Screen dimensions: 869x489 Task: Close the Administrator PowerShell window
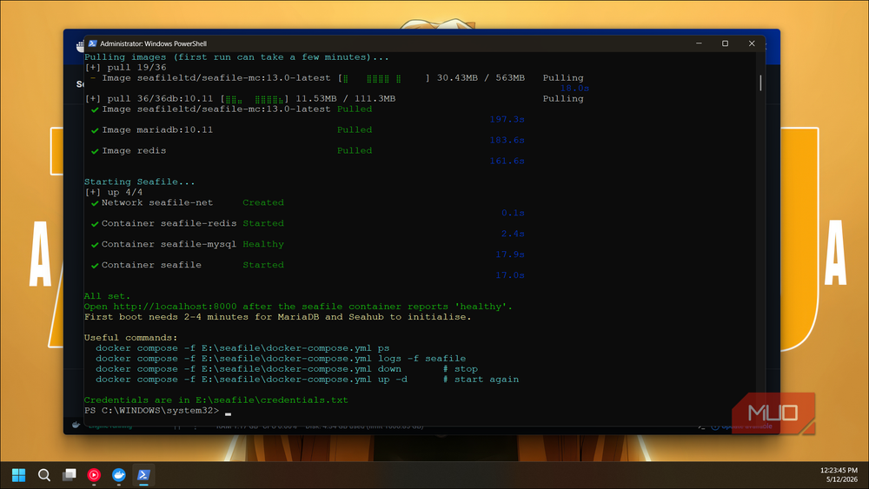coord(752,43)
